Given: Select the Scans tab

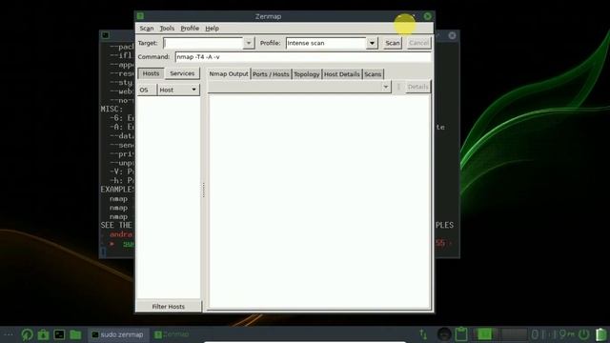Looking at the screenshot, I should [x=373, y=74].
